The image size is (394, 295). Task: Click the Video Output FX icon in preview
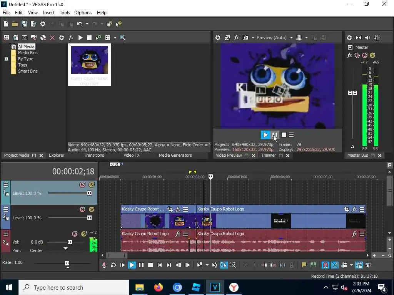point(236,38)
